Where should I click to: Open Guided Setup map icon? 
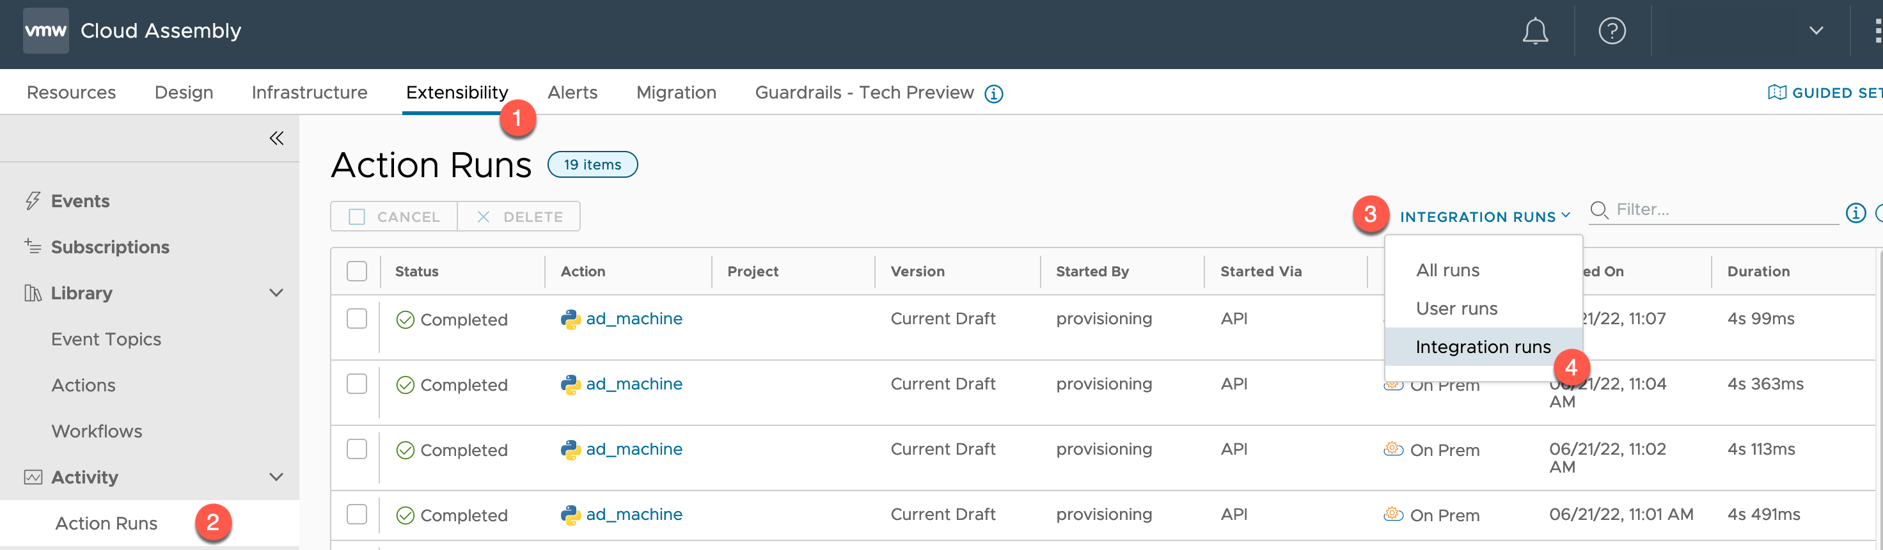coord(1776,92)
